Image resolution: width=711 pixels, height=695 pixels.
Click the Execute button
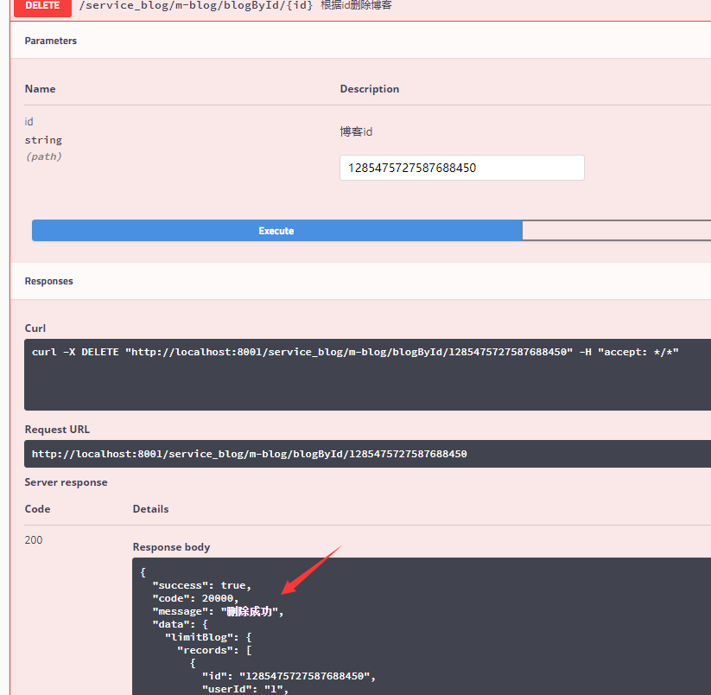(x=276, y=230)
